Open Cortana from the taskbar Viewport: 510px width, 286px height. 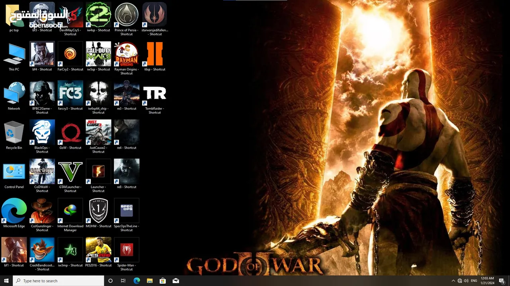click(110, 281)
